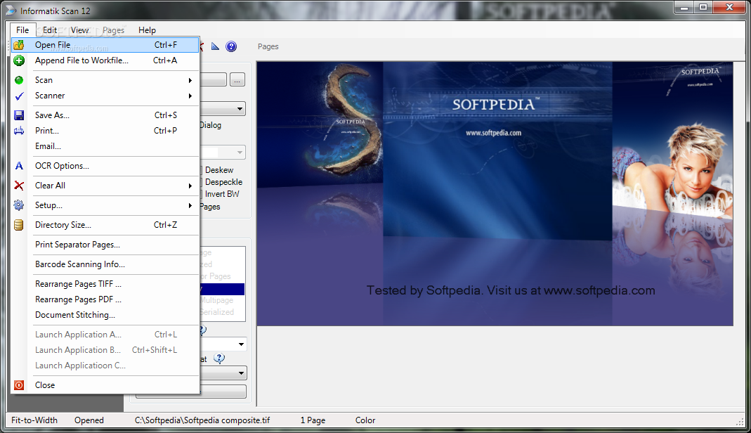Open the bottom format dropdown
This screenshot has width=751, height=433.
[x=241, y=373]
